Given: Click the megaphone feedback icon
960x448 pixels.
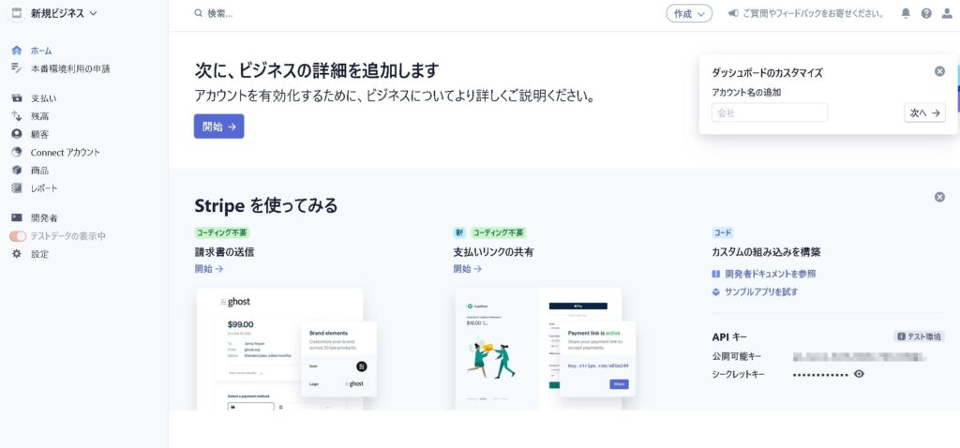Looking at the screenshot, I should point(733,13).
